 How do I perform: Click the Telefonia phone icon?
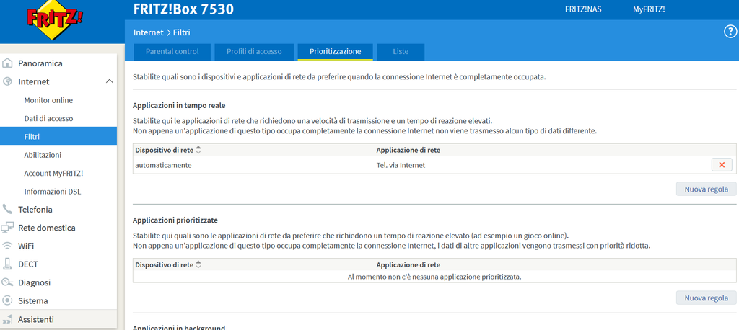click(7, 209)
